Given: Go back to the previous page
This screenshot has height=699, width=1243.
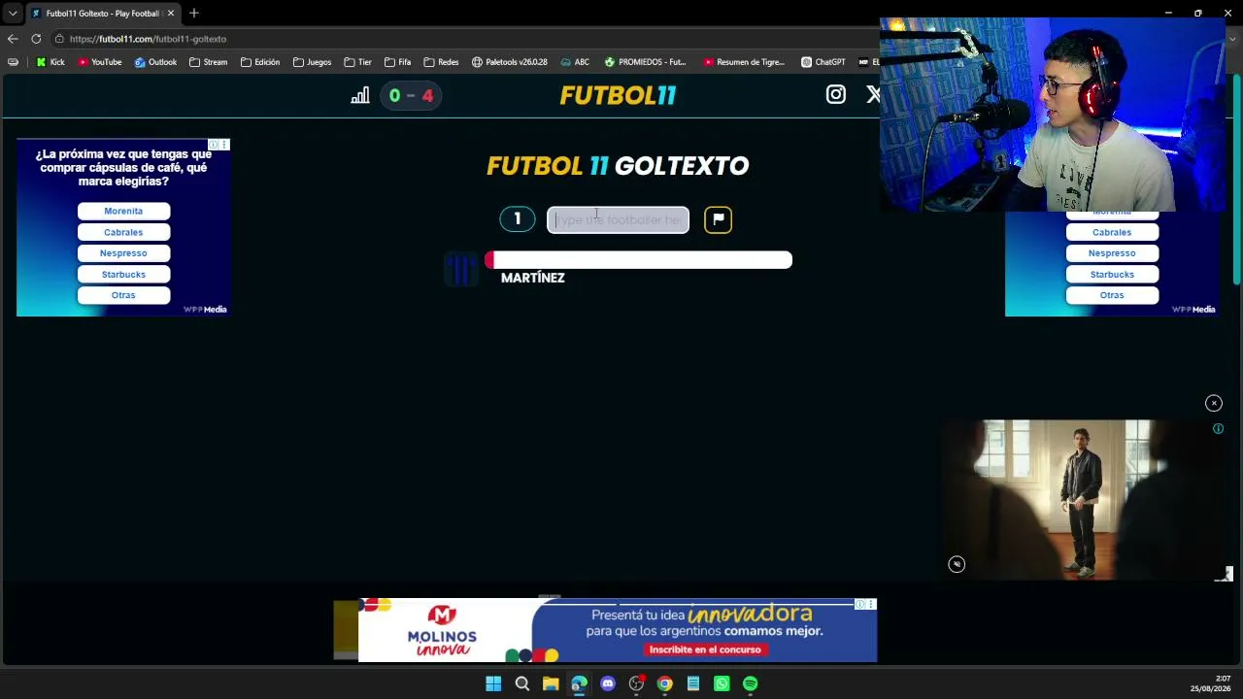Looking at the screenshot, I should 12,39.
